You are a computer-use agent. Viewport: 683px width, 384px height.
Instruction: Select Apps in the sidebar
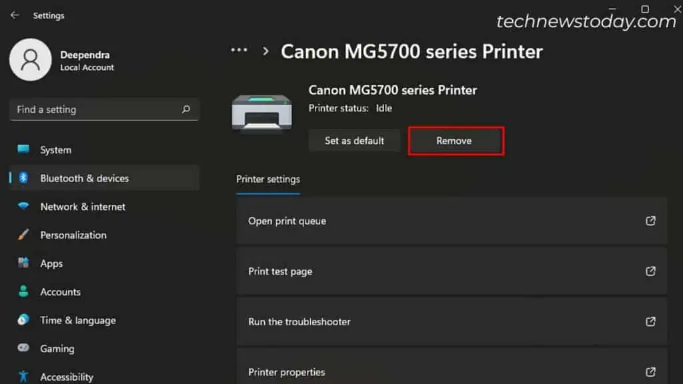tap(51, 263)
